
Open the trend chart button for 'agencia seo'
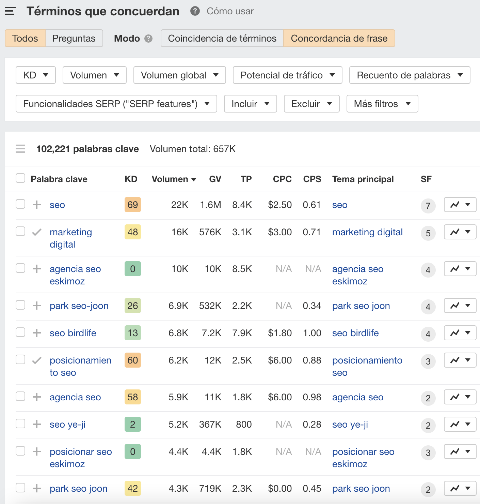460,397
